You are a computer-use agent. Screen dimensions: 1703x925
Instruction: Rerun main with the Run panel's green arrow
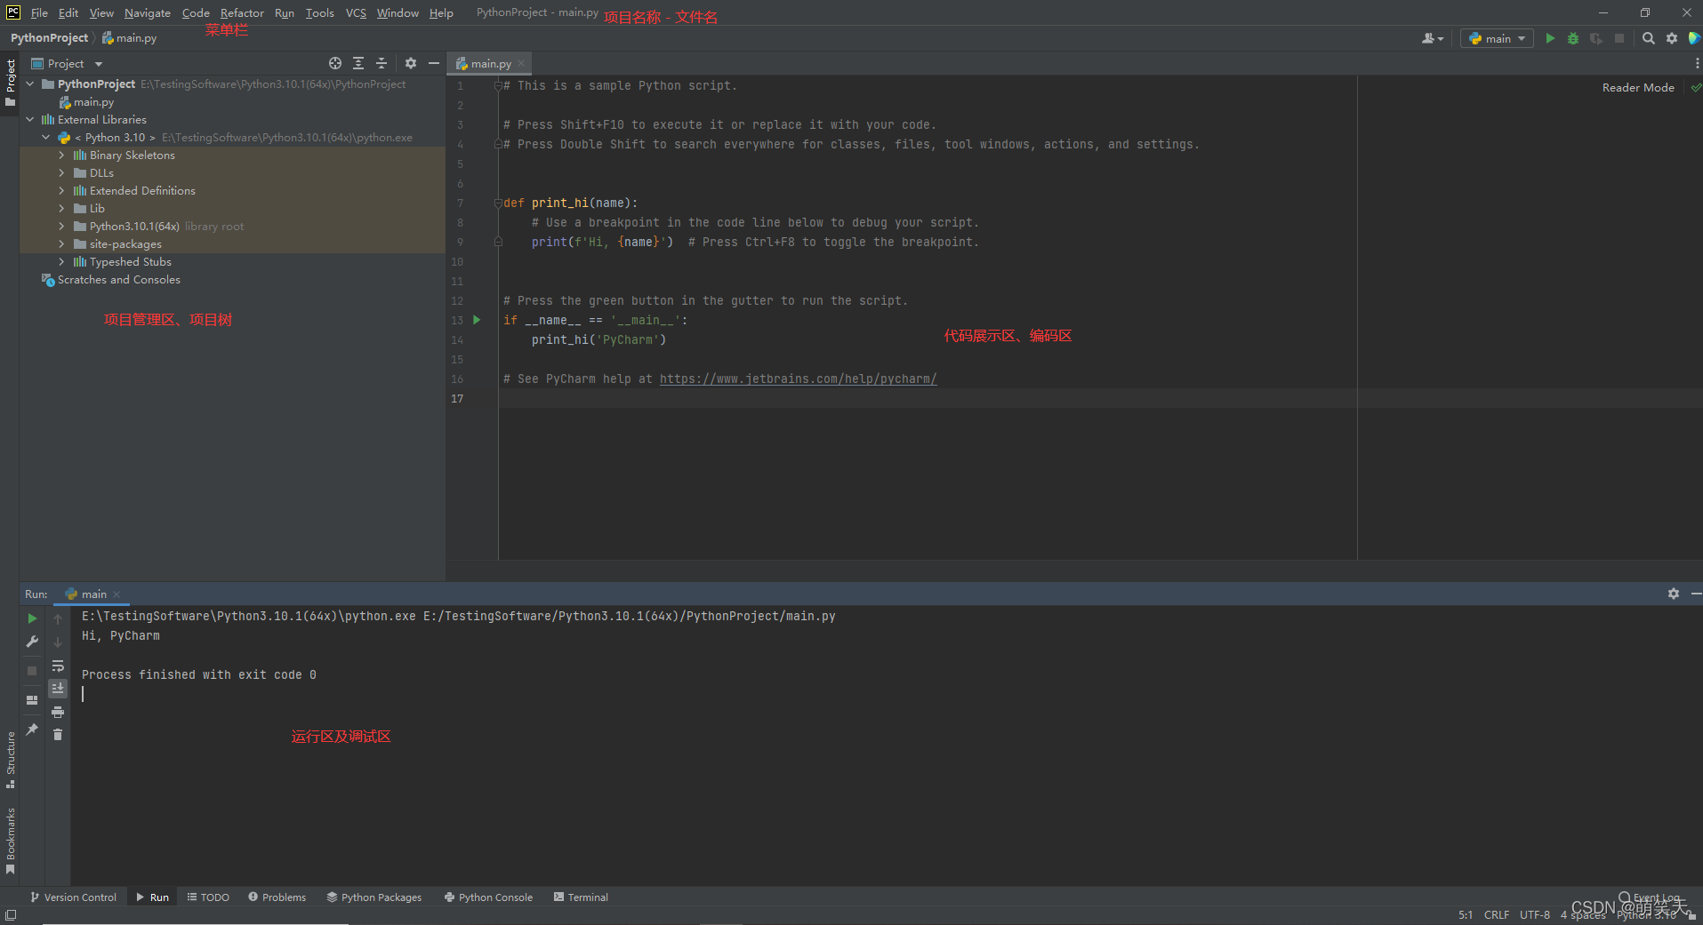(x=32, y=618)
